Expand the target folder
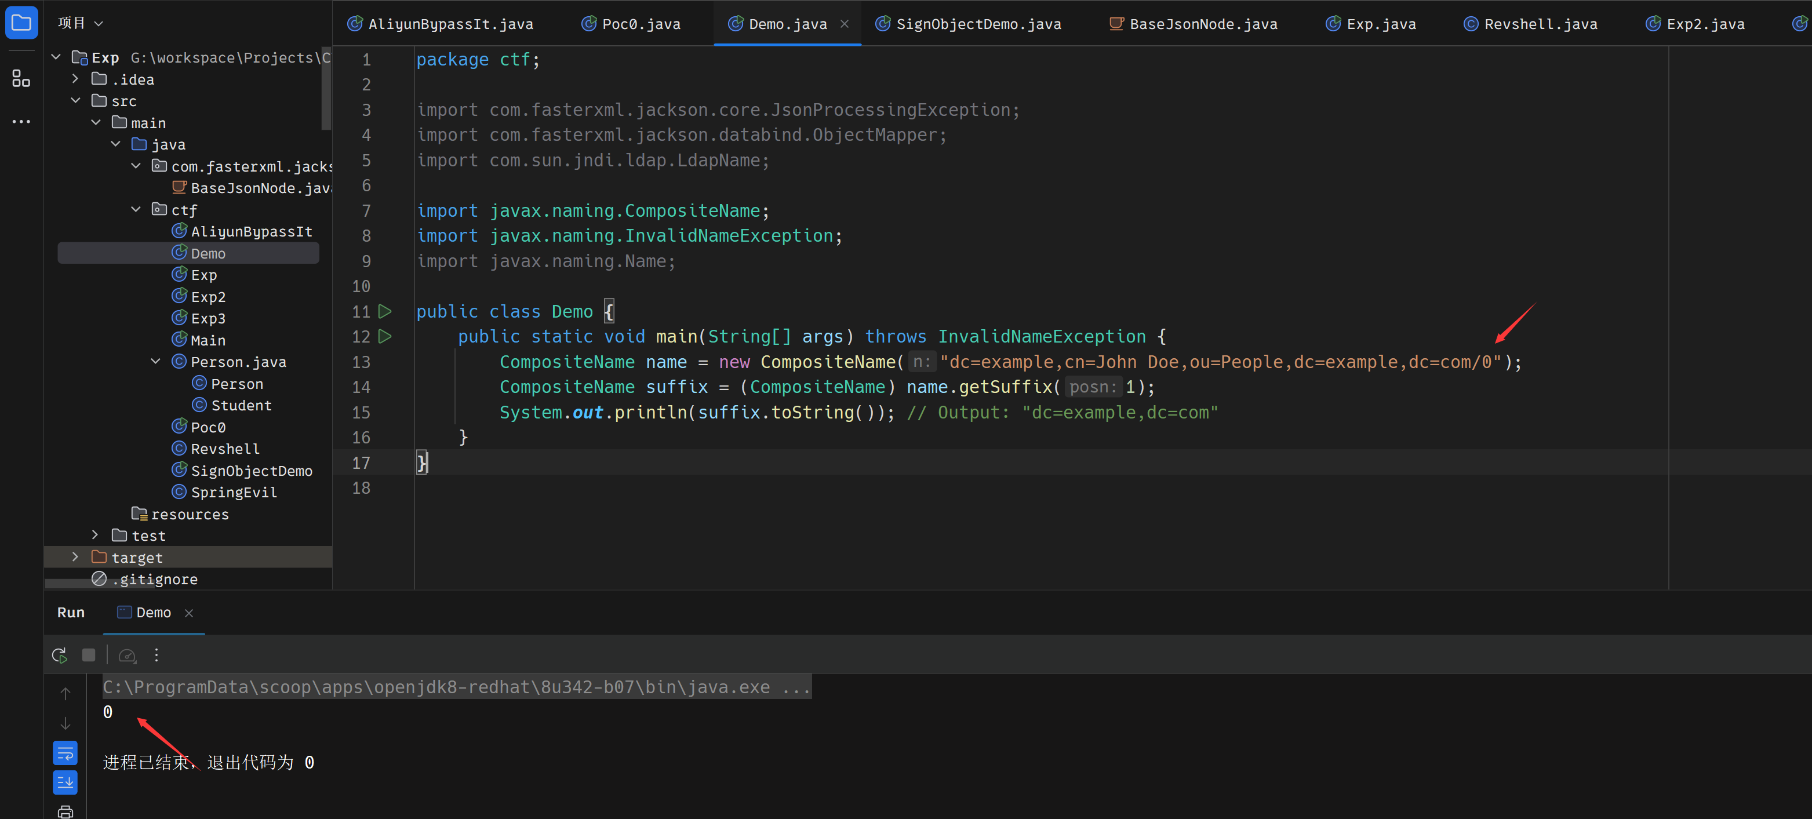This screenshot has width=1812, height=819. [x=75, y=557]
